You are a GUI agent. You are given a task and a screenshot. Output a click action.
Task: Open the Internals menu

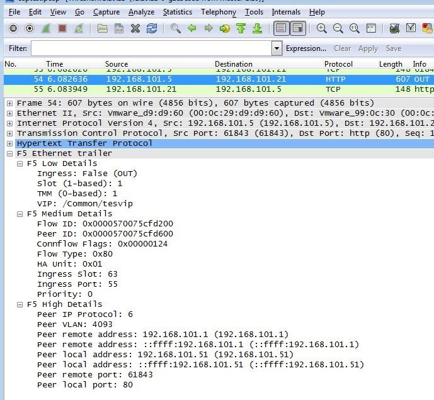click(286, 12)
